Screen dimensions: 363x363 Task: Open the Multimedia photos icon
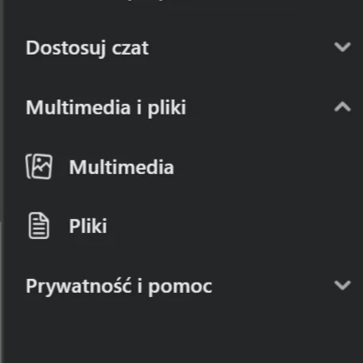39,166
